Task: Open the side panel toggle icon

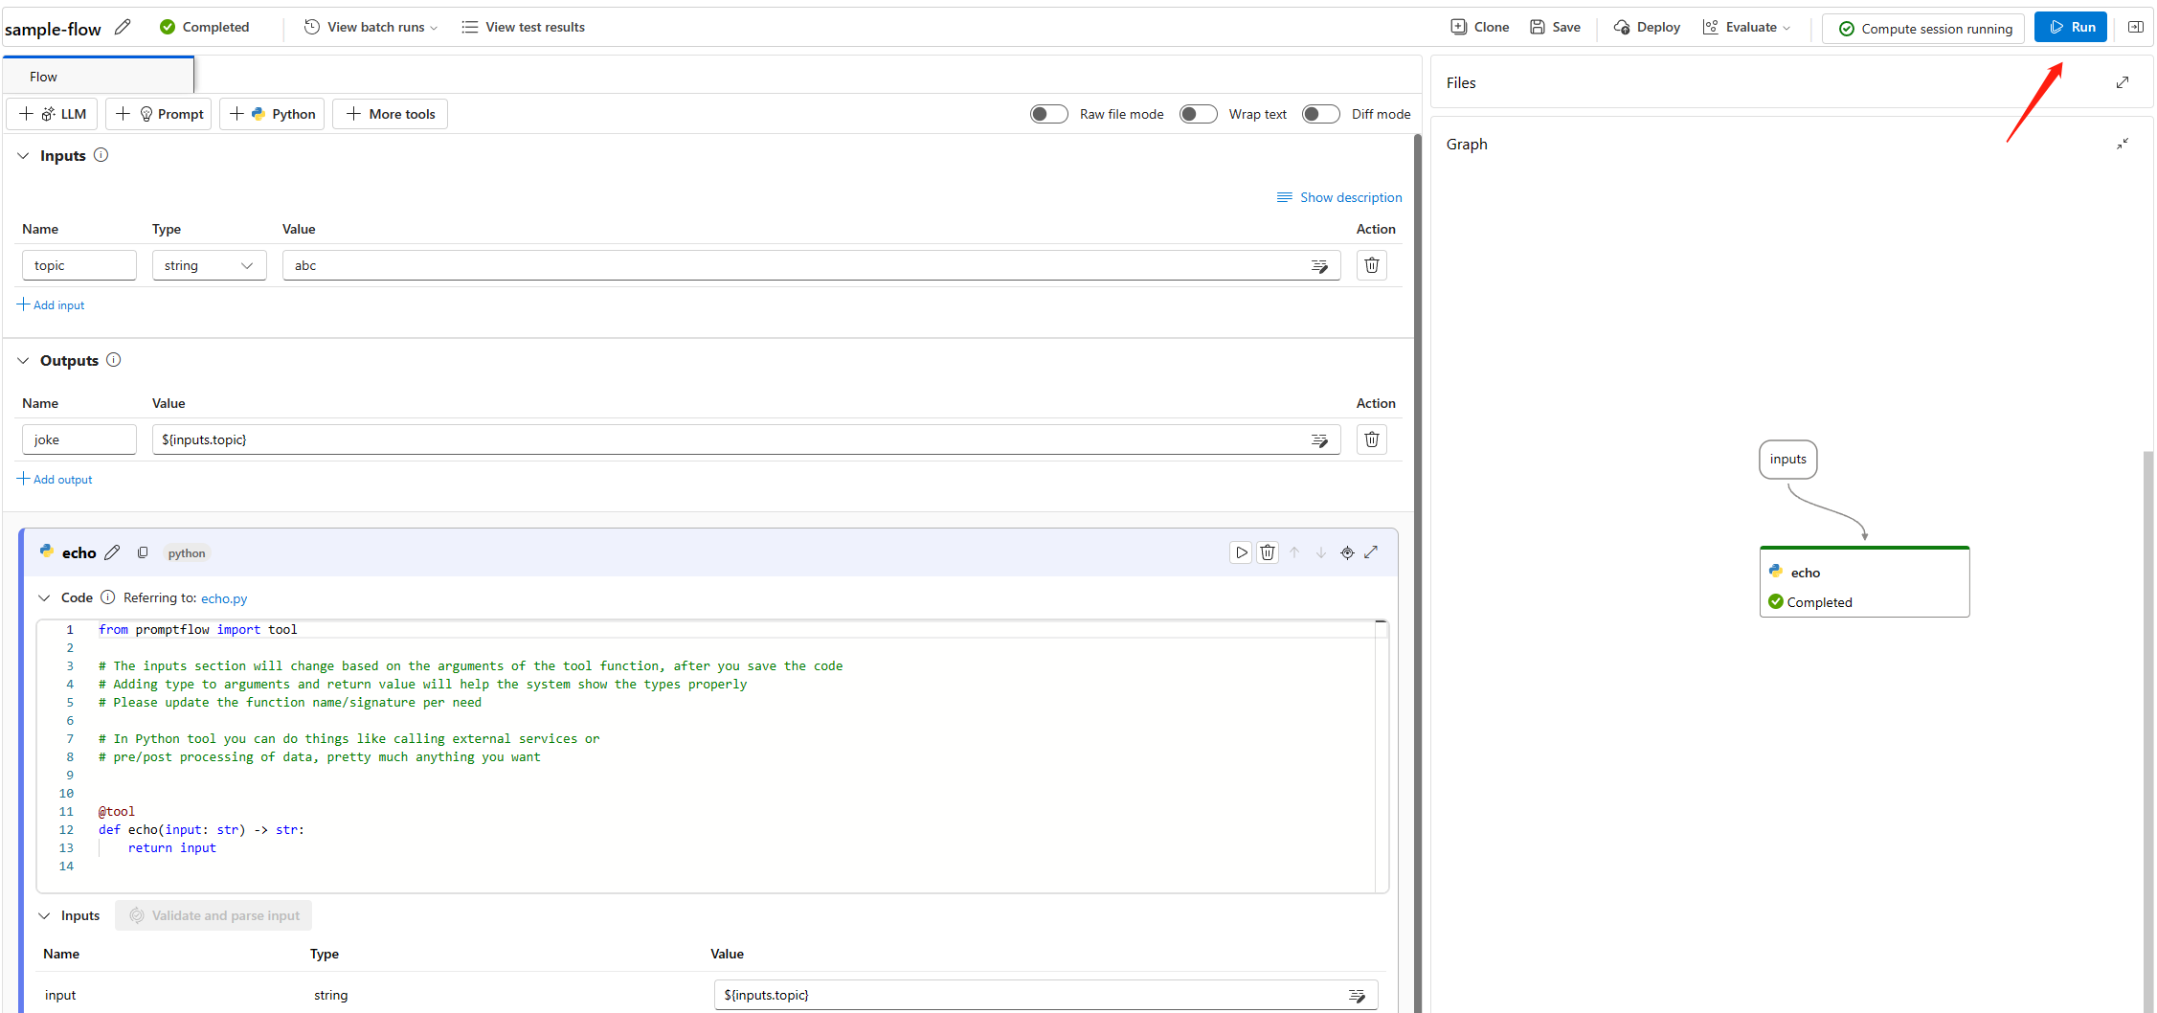Action: coord(2136,27)
